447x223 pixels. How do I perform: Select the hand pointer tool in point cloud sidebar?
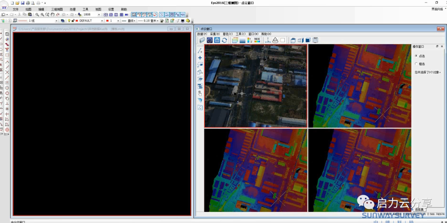pyautogui.click(x=200, y=93)
